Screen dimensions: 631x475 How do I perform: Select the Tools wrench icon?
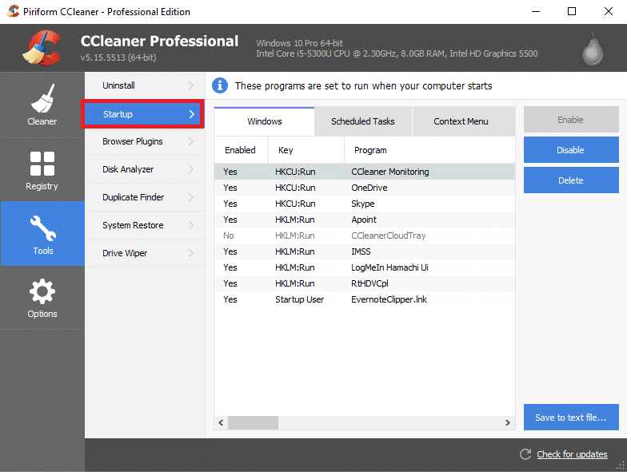tap(42, 232)
